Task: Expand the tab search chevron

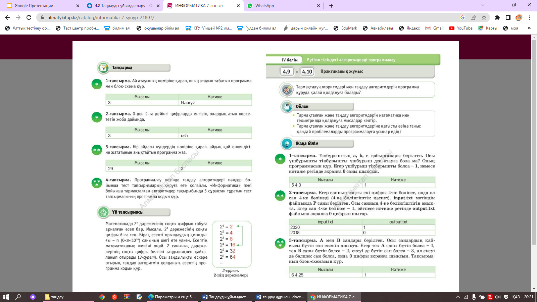Action: pyautogui.click(x=483, y=5)
